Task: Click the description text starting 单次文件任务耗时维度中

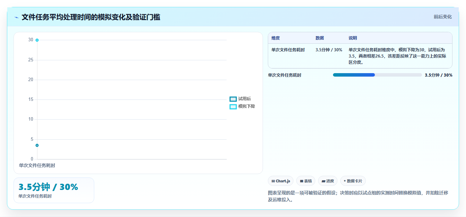Action: (397, 56)
